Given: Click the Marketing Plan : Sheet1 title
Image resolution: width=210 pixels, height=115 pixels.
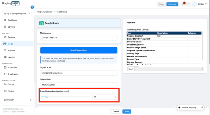Looking at the screenshot, I should pos(138,30).
